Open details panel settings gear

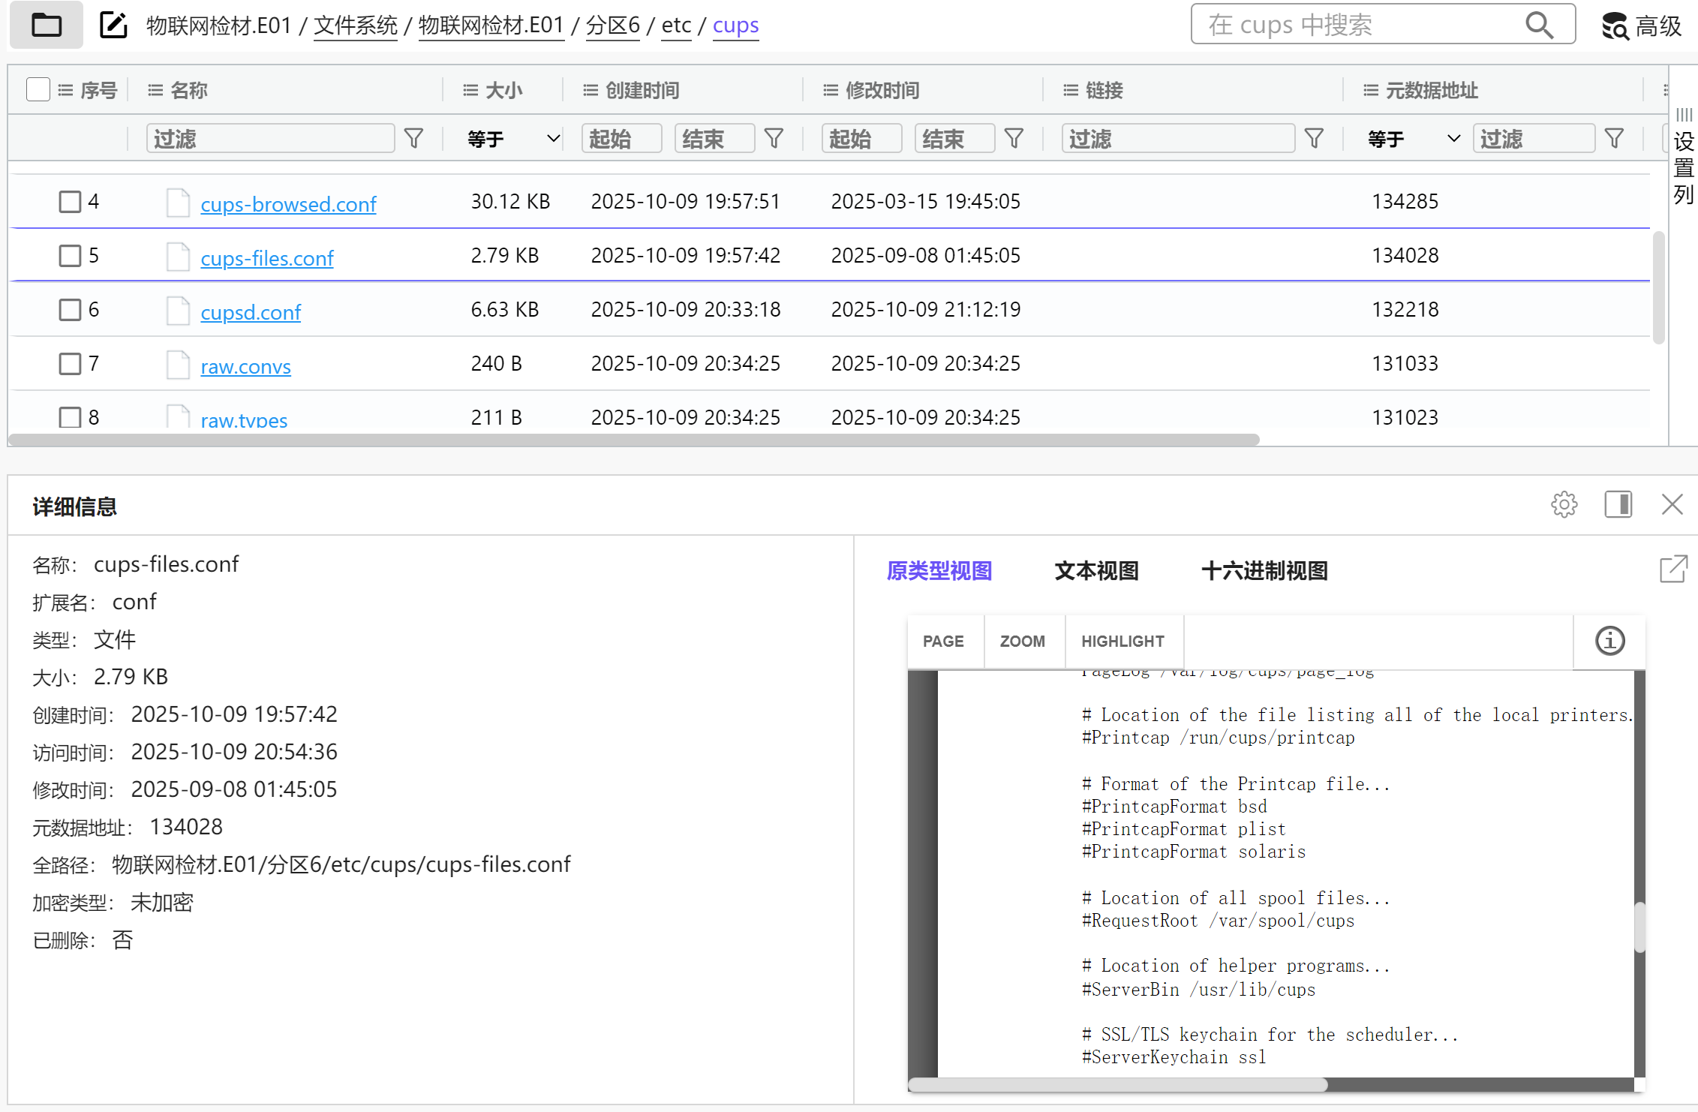[x=1564, y=505]
